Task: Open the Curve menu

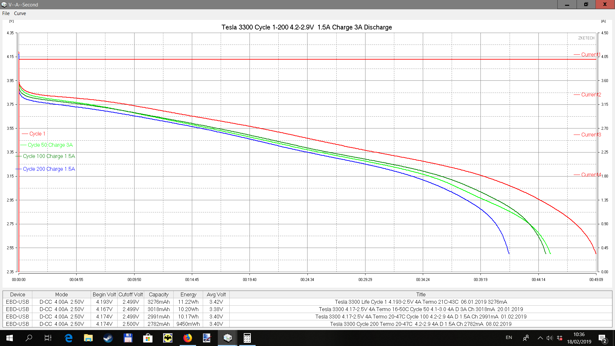Action: click(x=20, y=13)
